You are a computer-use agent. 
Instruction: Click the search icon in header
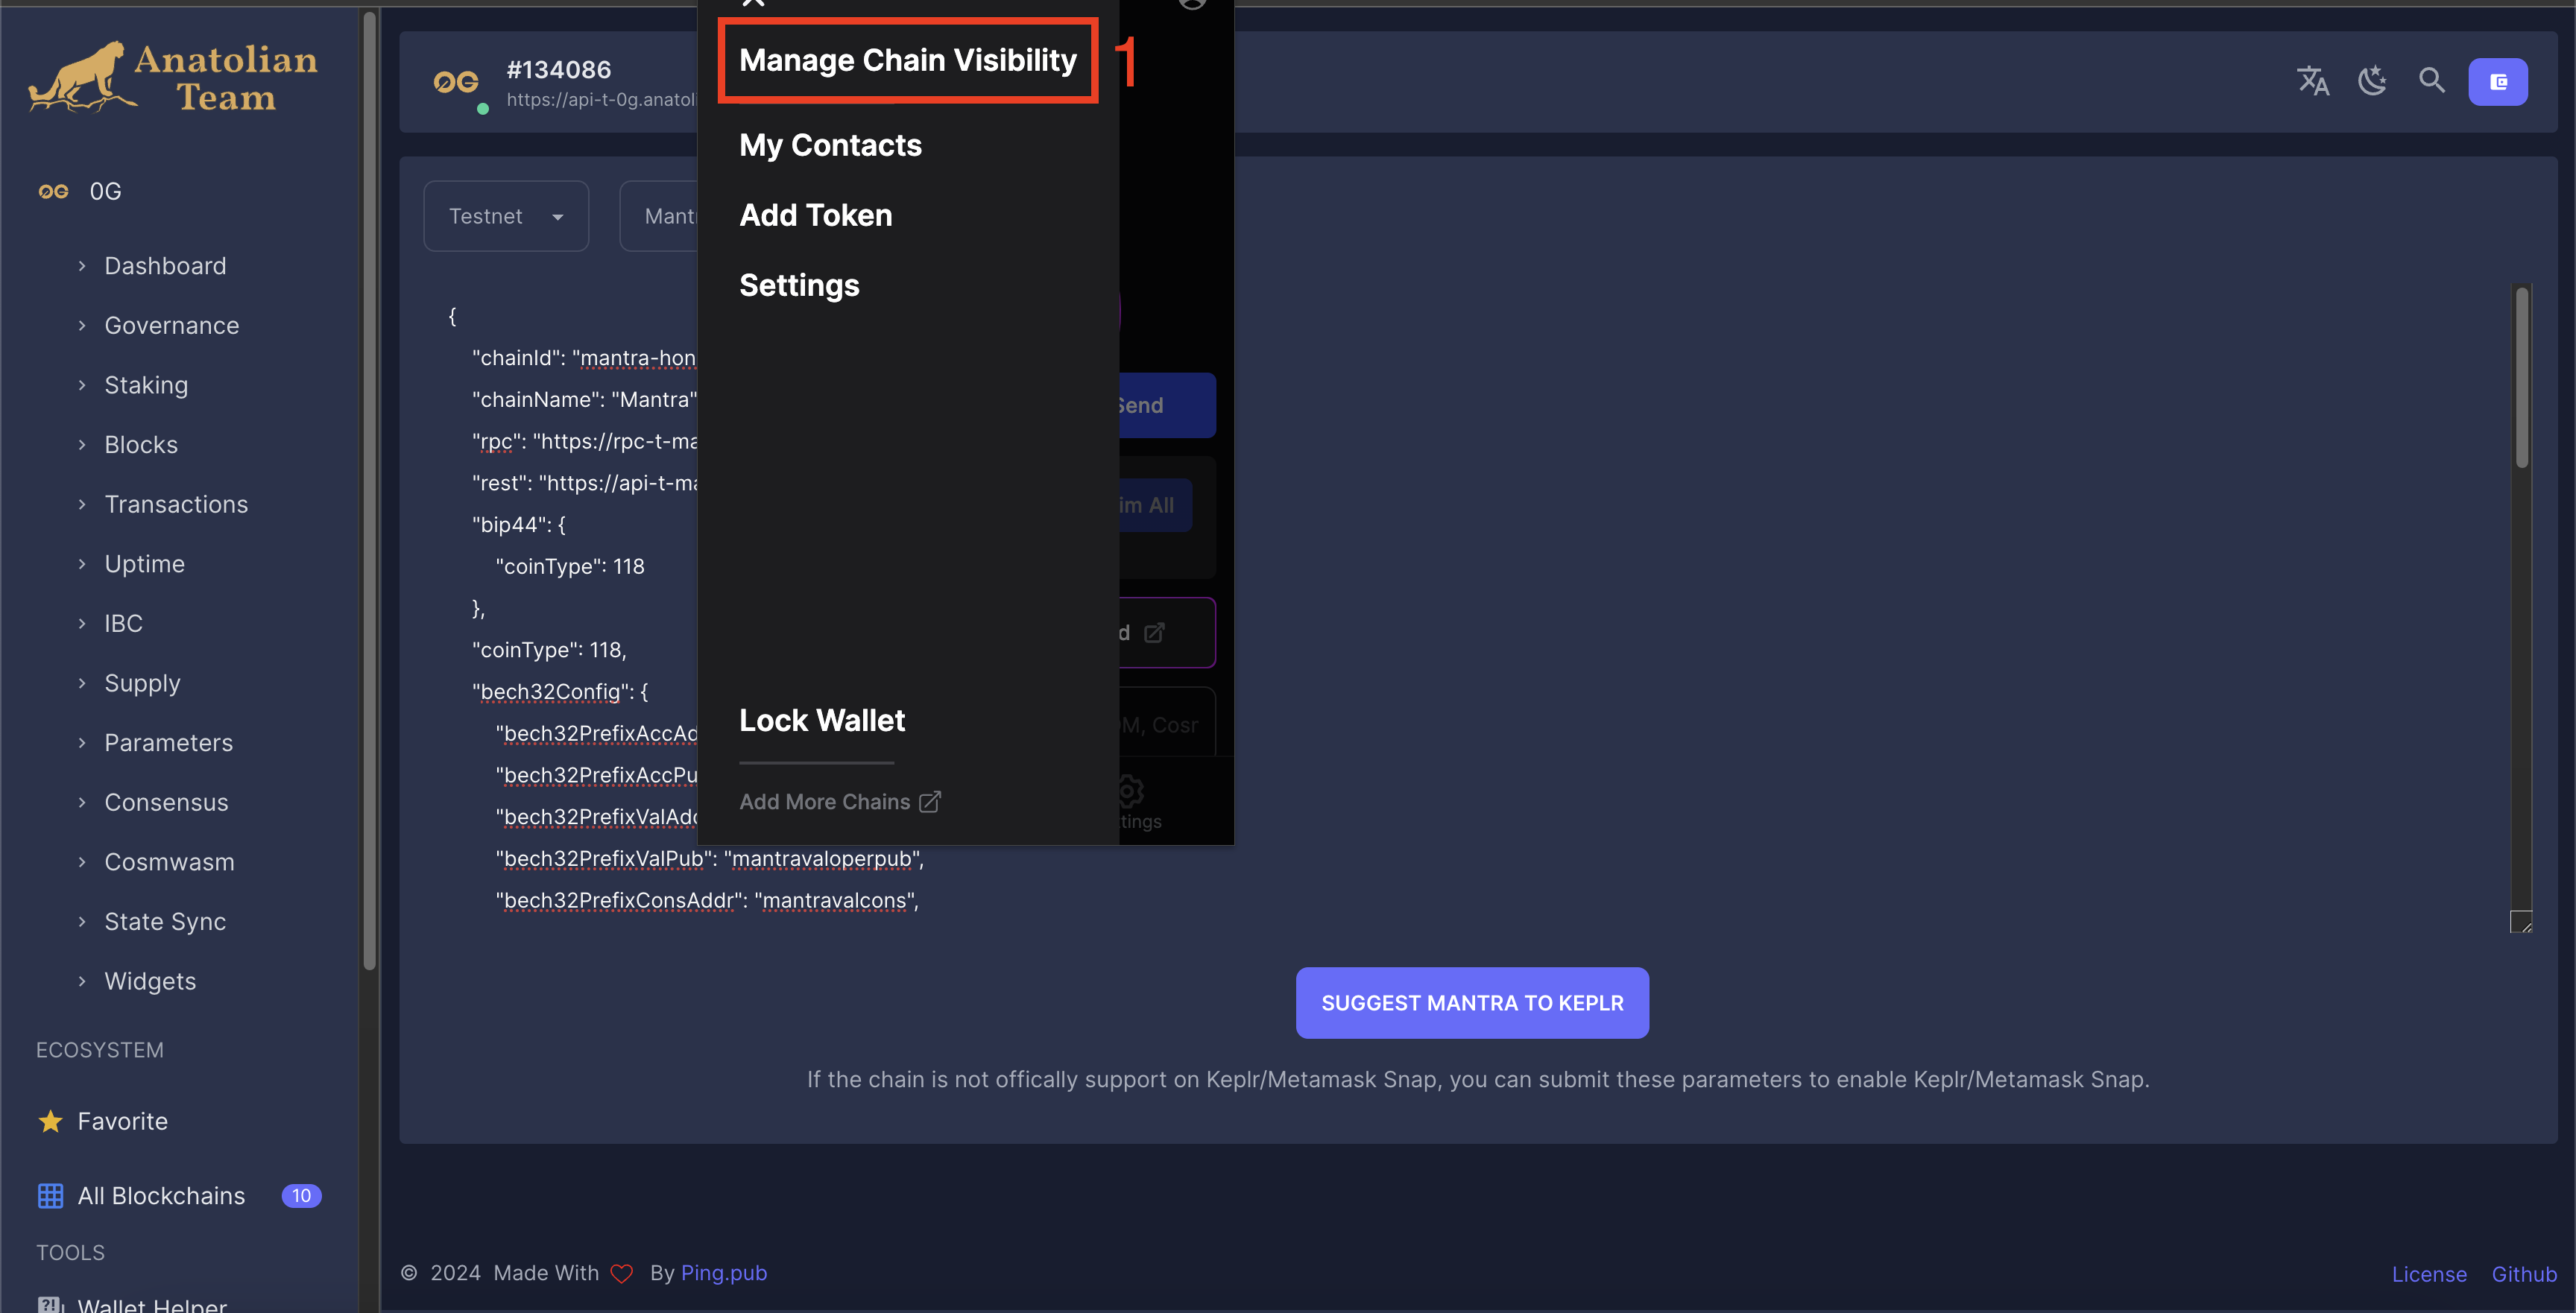[x=2432, y=79]
